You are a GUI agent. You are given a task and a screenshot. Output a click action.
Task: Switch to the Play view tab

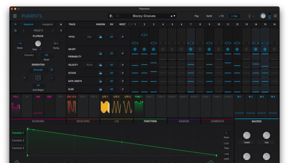(x=197, y=16)
